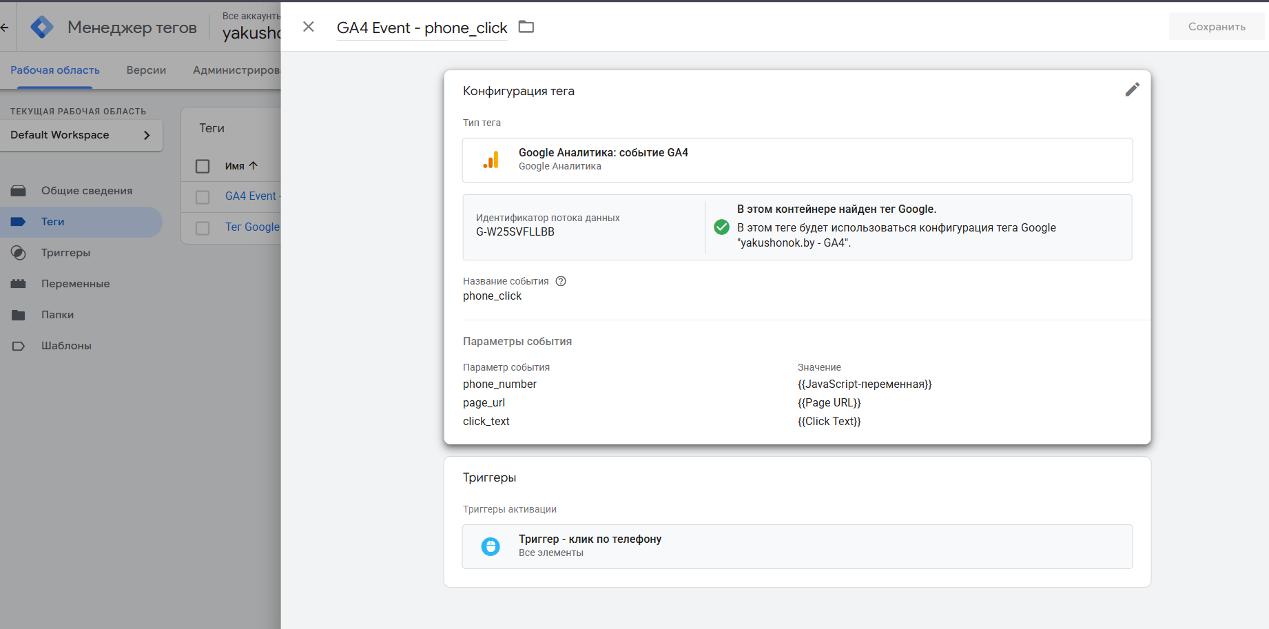This screenshot has width=1269, height=629.
Task: Click the Сохранить button
Action: click(x=1216, y=27)
